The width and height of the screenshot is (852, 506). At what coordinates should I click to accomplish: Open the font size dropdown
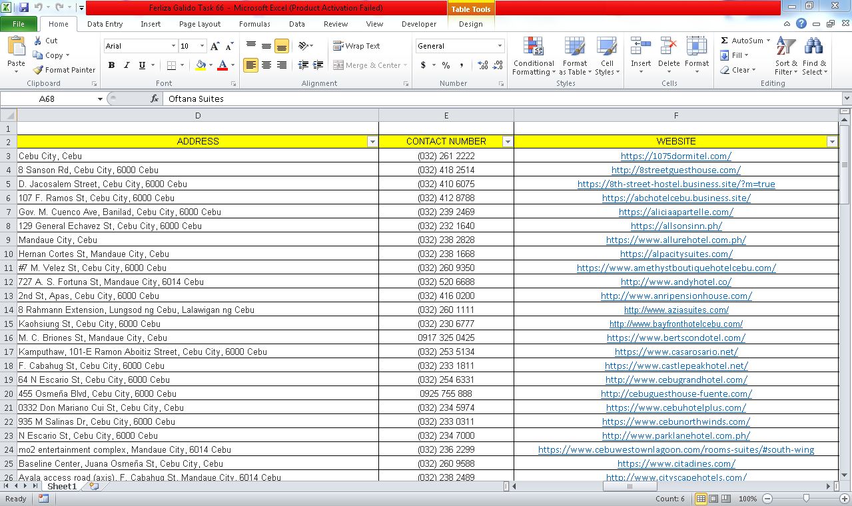coord(201,45)
